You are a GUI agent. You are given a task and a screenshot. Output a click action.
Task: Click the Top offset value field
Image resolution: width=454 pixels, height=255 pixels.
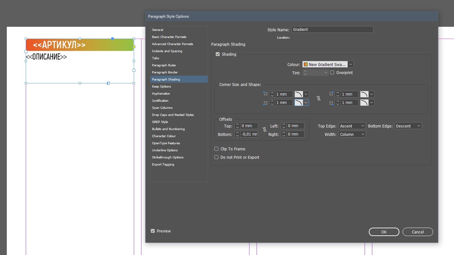click(249, 126)
